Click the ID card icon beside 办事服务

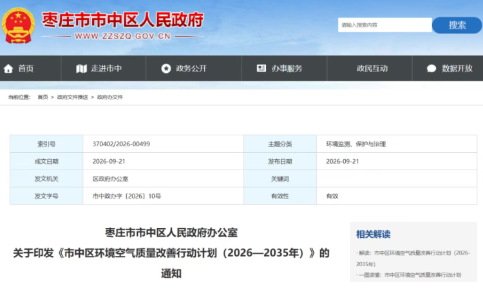coord(261,68)
